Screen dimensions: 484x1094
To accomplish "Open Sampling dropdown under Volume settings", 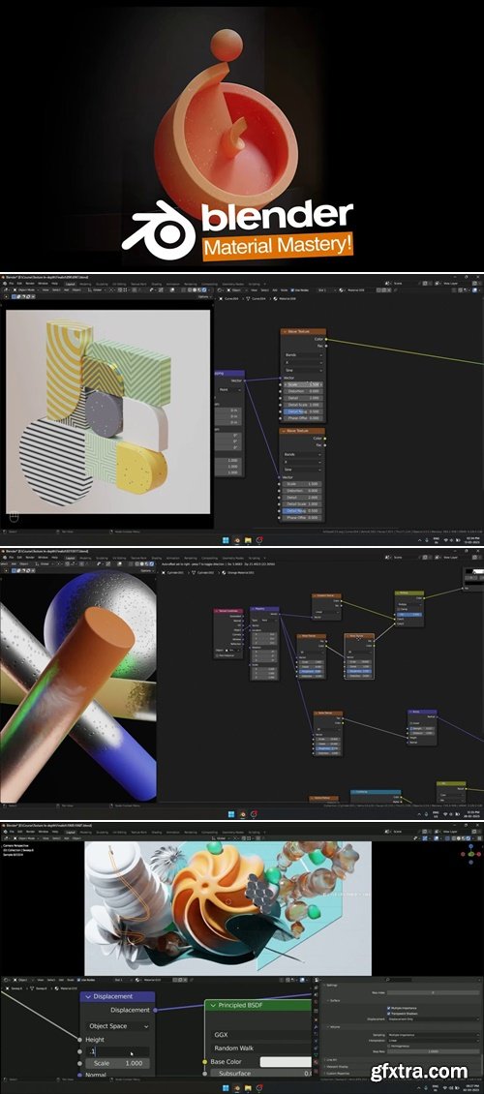I will (x=433, y=1035).
